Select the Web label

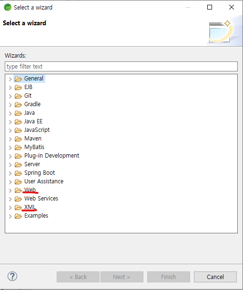point(30,190)
